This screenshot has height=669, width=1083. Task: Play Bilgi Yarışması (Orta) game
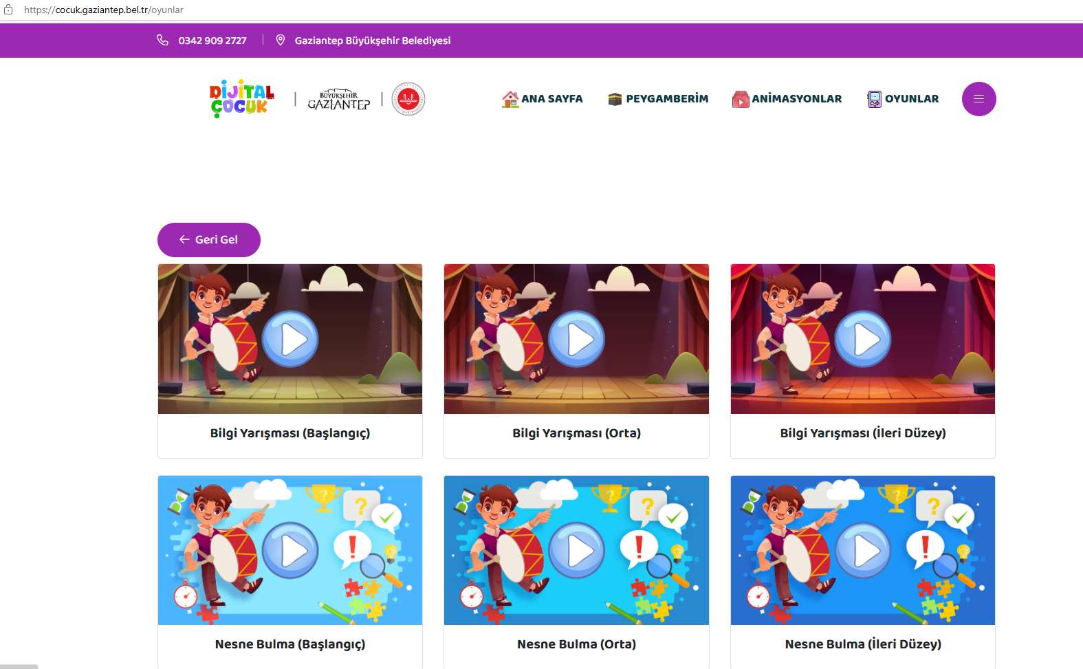(x=576, y=339)
